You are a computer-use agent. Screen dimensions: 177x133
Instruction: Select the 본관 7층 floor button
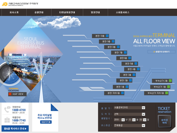pos(119,52)
